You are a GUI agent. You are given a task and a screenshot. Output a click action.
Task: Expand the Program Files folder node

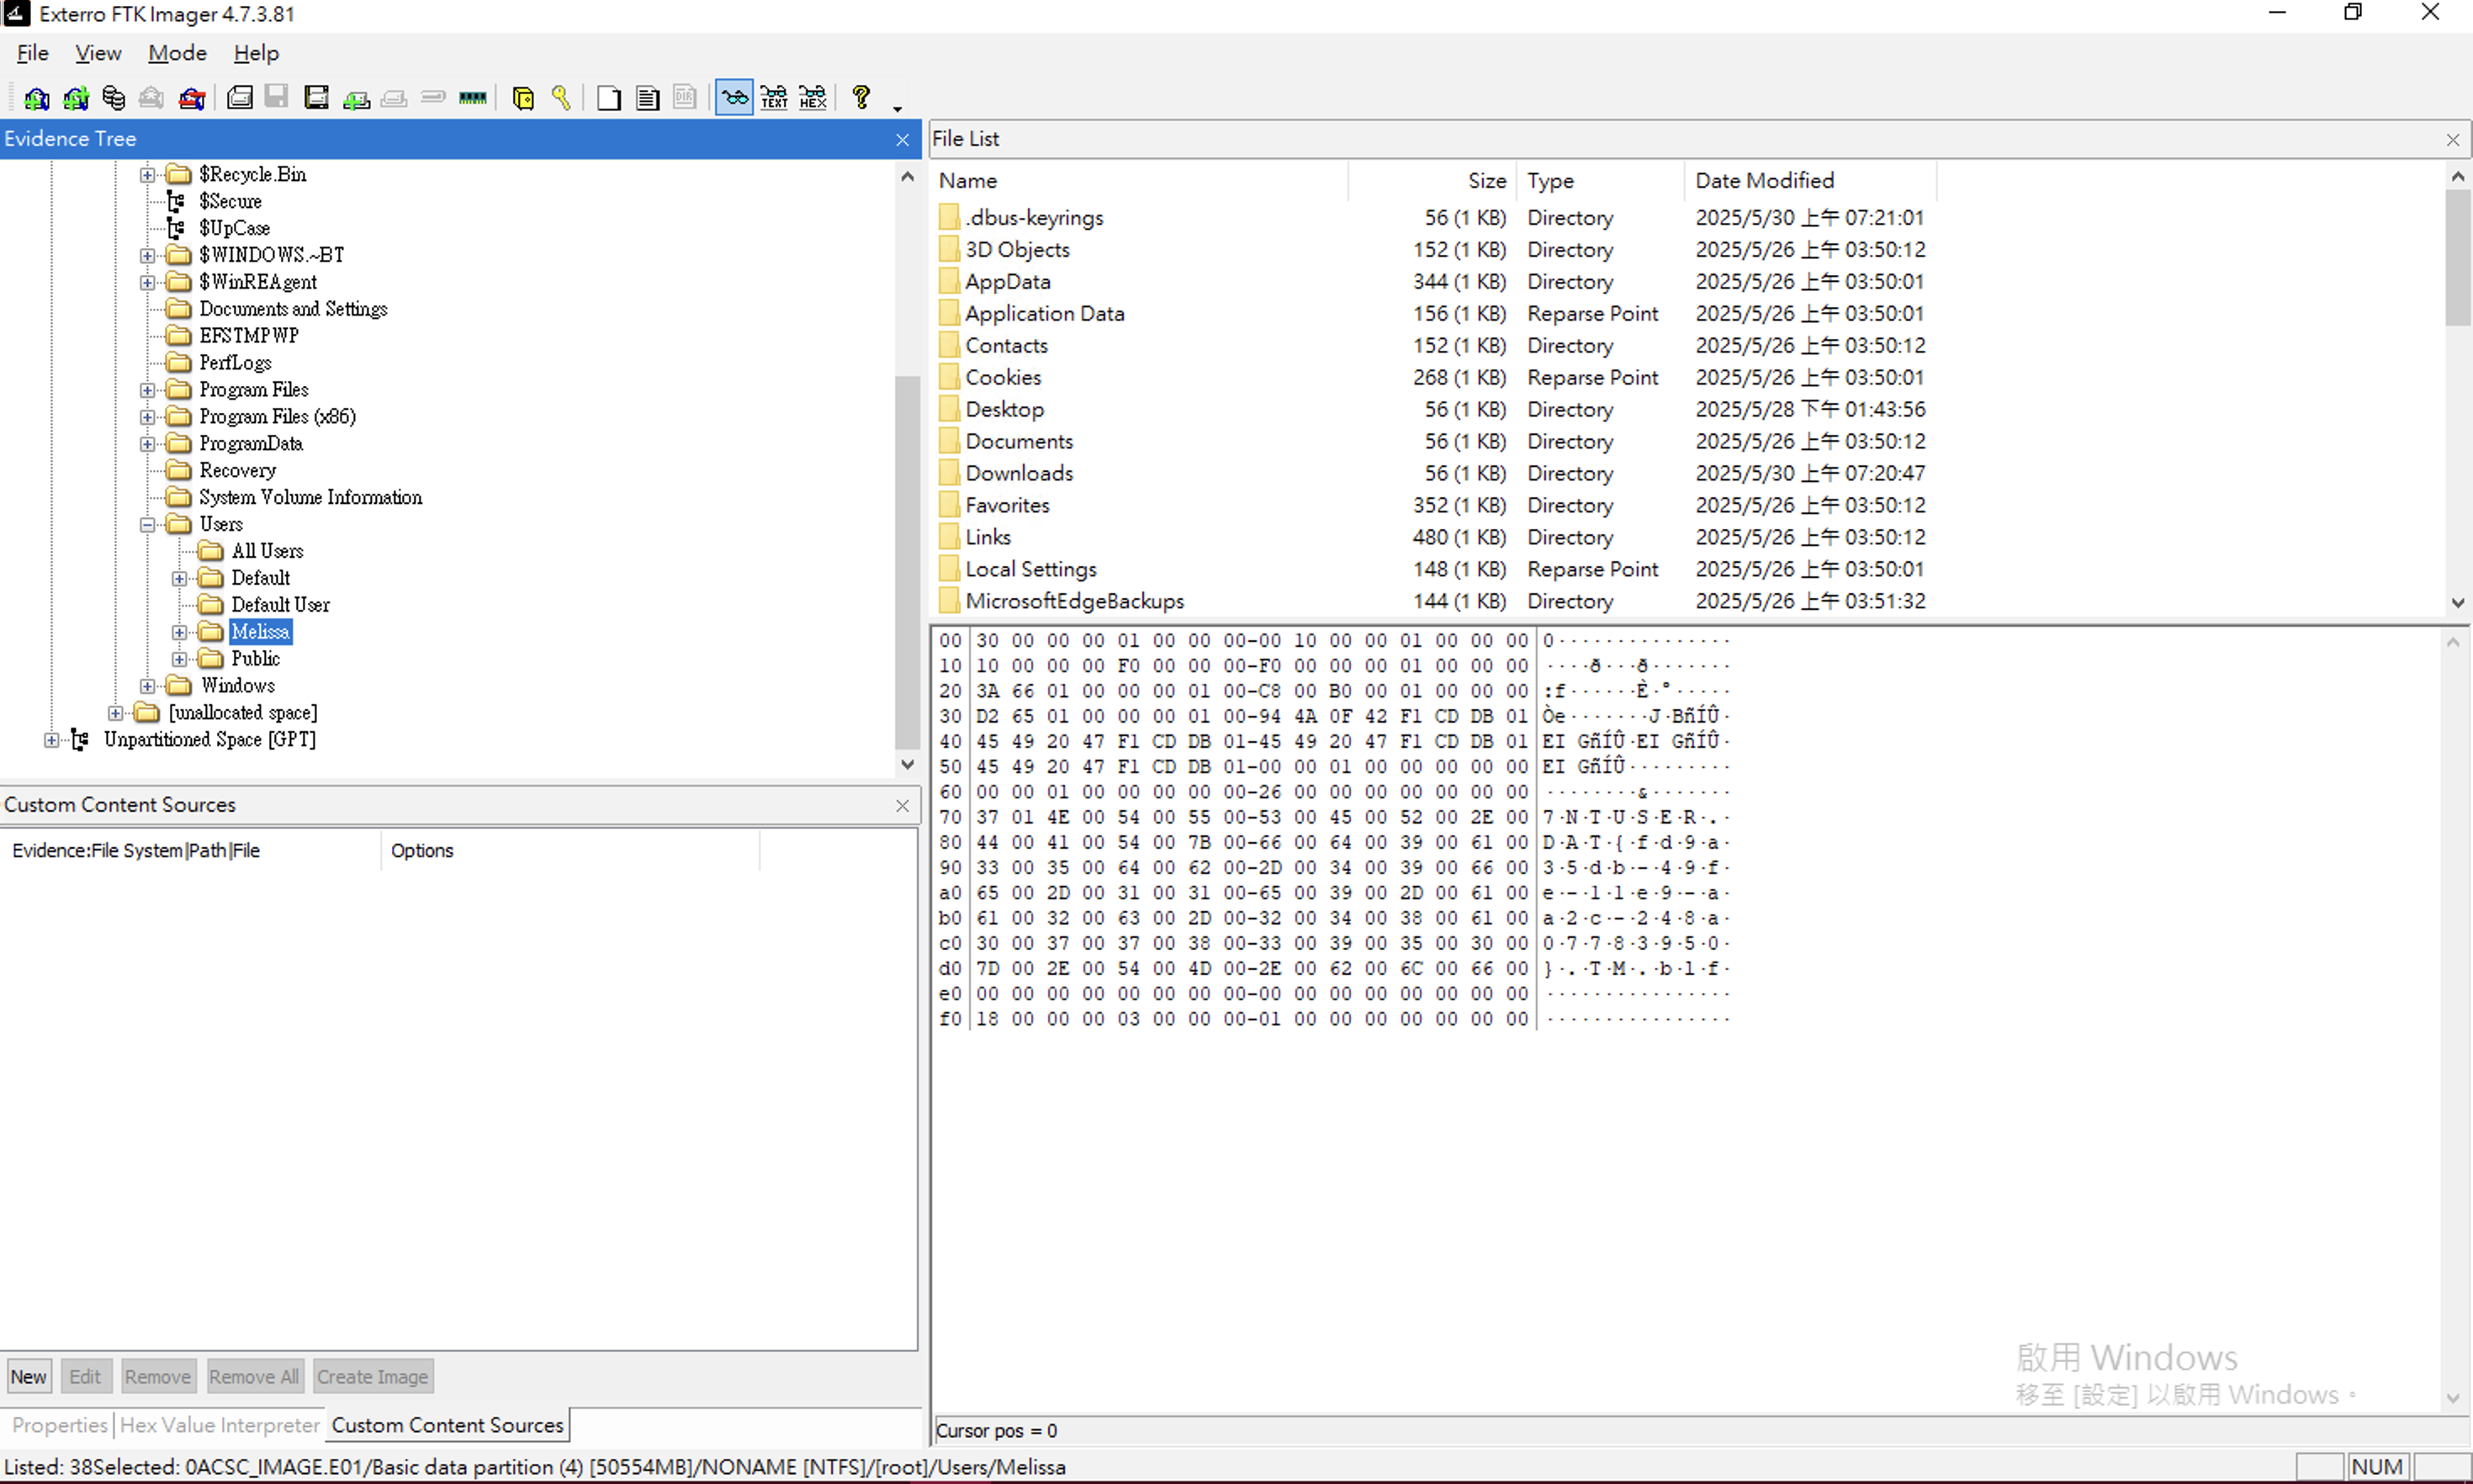[147, 390]
